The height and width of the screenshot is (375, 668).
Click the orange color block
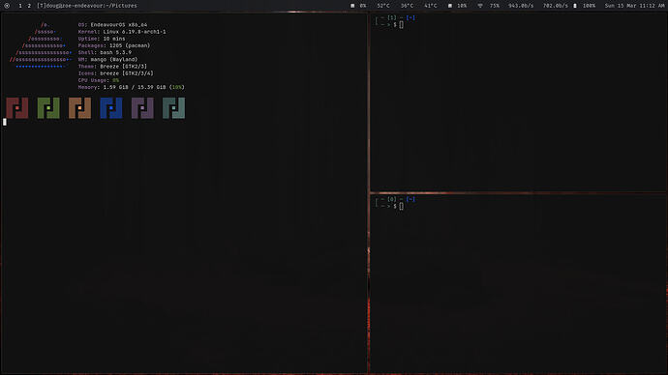pyautogui.click(x=79, y=108)
